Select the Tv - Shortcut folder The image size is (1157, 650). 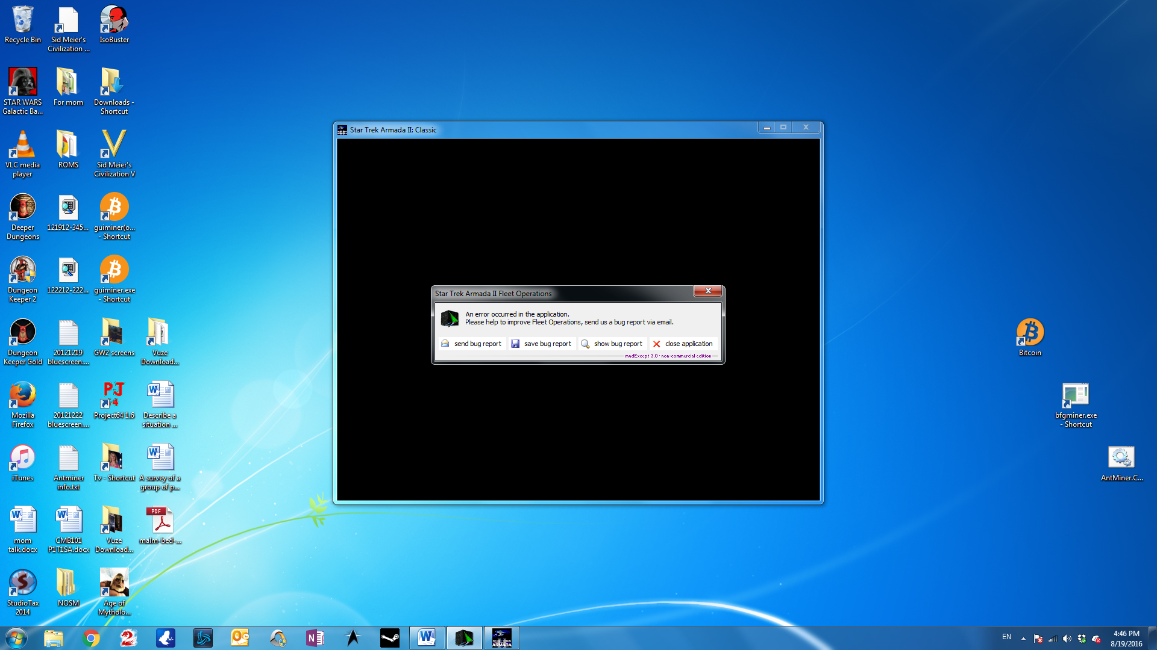(114, 462)
